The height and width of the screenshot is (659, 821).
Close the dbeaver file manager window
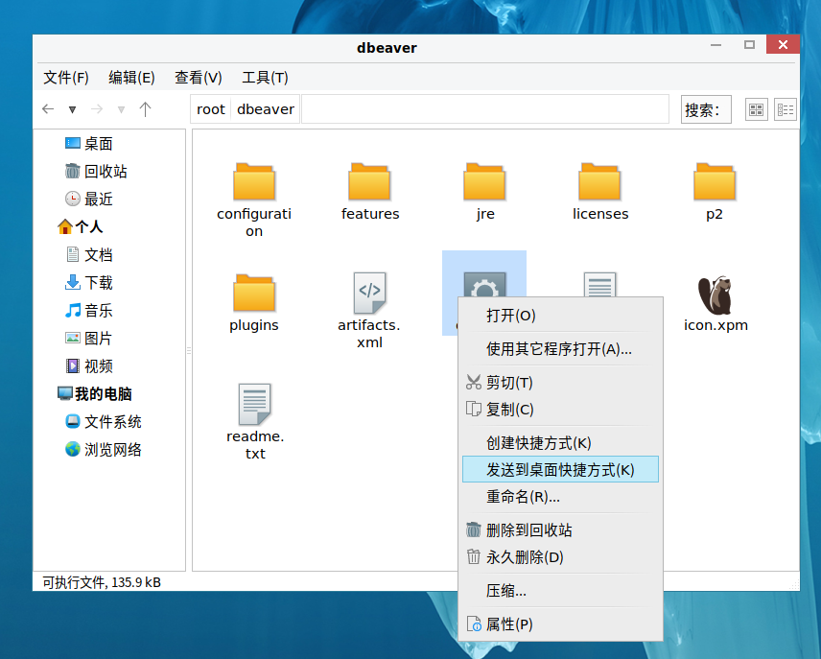783,44
